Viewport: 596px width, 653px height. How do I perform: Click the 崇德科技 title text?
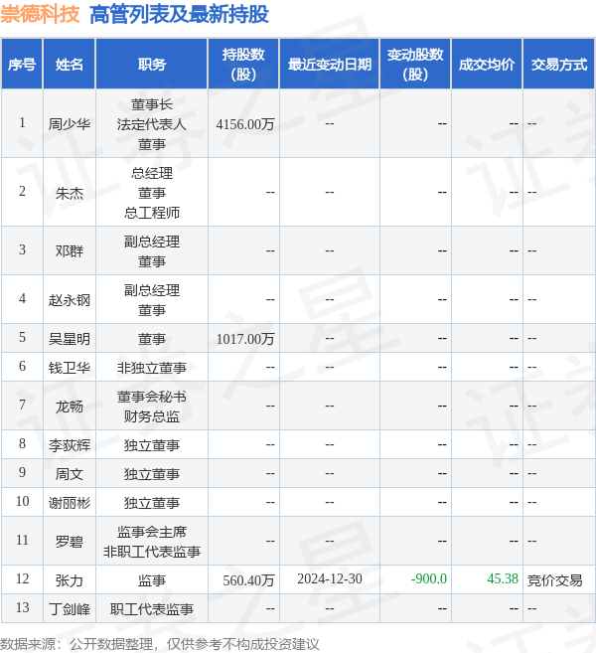coord(40,14)
